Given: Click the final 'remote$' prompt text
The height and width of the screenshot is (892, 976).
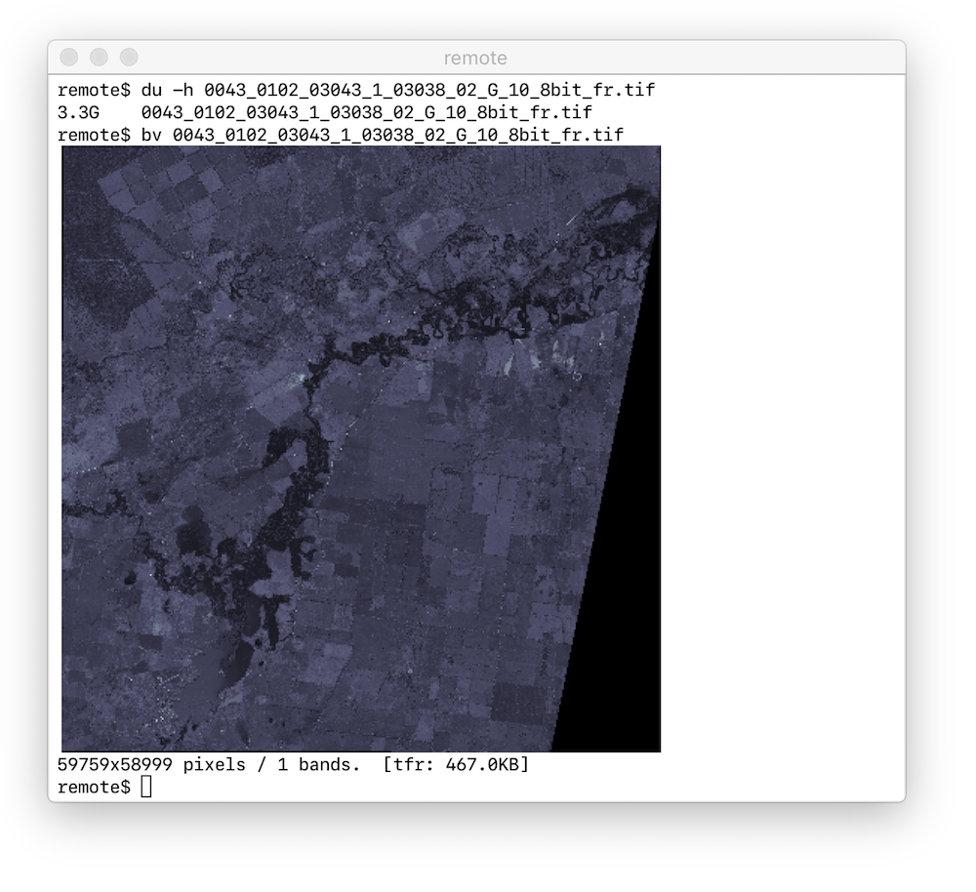Looking at the screenshot, I should coord(94,787).
